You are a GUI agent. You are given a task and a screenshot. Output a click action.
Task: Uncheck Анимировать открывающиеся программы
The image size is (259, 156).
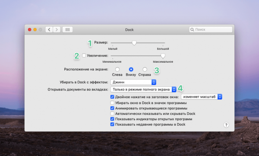[x=112, y=108]
